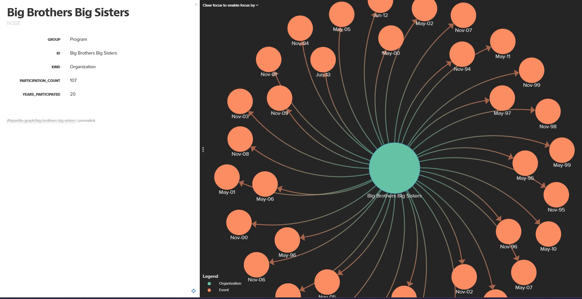Click the orange Event legend swatch
Viewport: 582px width, 299px height.
pos(209,290)
